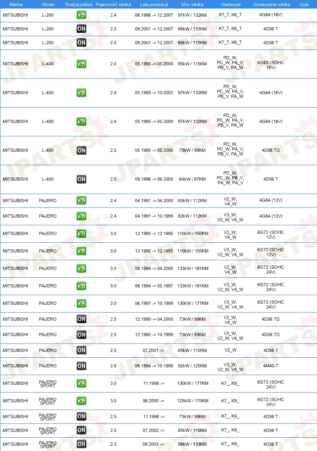Image resolution: width=317 pixels, height=451 pixels.
Task: Click the production date 08.2003 ->
Action: tap(153, 444)
